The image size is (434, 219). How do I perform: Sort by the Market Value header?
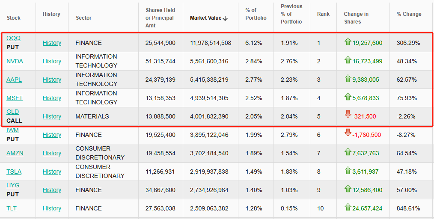[x=205, y=18]
